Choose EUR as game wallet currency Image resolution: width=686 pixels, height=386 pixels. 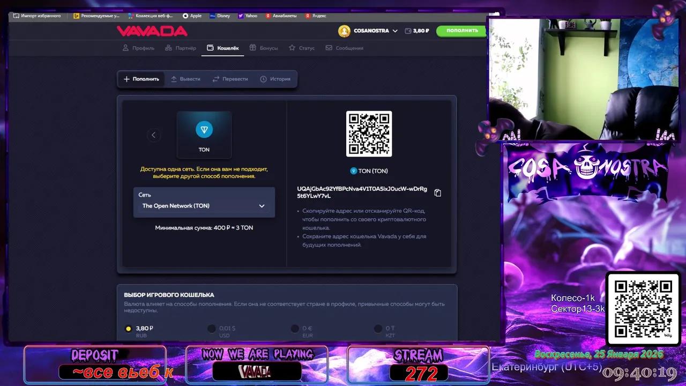(x=295, y=329)
